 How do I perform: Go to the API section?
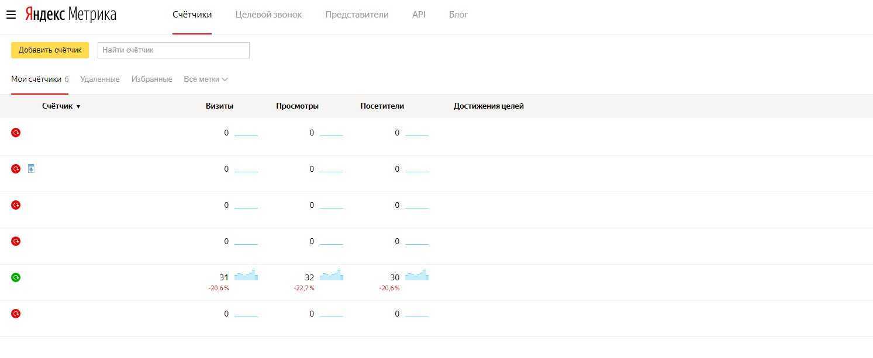pyautogui.click(x=419, y=15)
